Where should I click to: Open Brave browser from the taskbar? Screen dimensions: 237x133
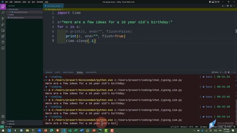pyautogui.click(x=57, y=130)
